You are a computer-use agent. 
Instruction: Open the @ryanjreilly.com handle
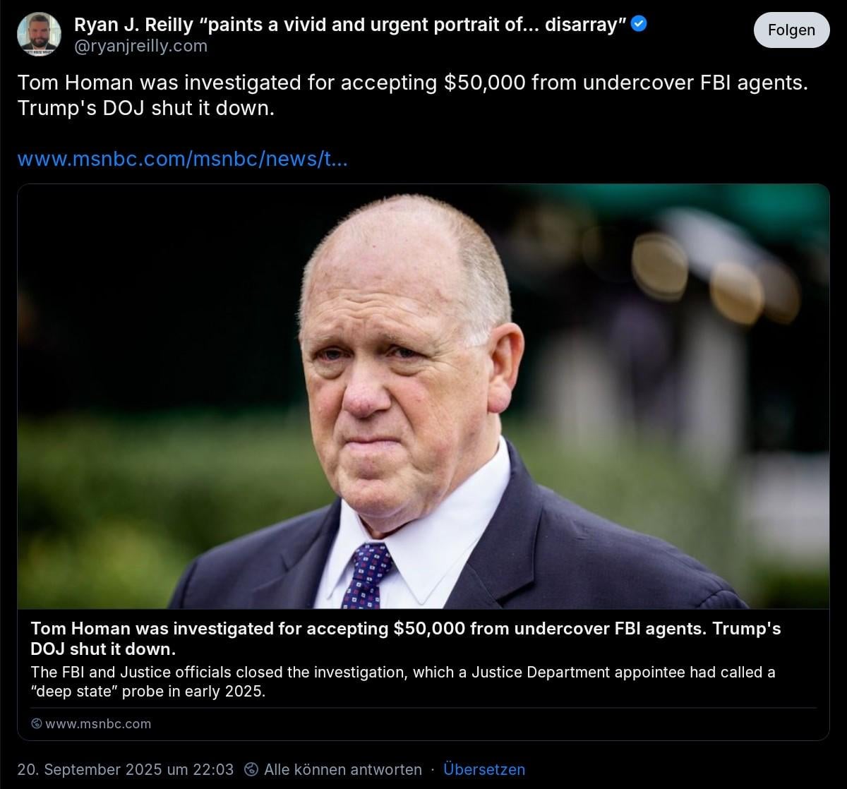(141, 47)
